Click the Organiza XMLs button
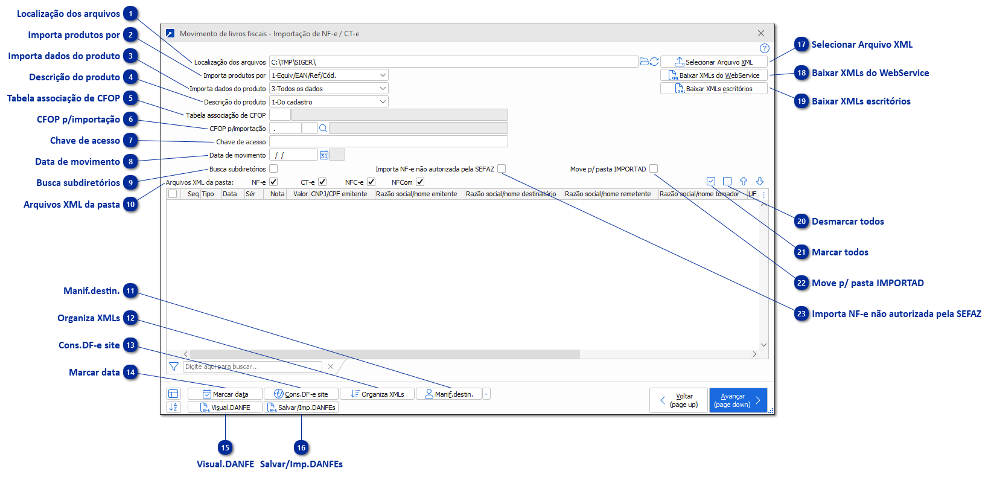The image size is (991, 480). pyautogui.click(x=377, y=394)
